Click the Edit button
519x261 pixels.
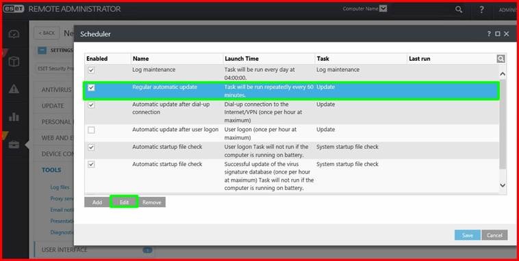(124, 202)
